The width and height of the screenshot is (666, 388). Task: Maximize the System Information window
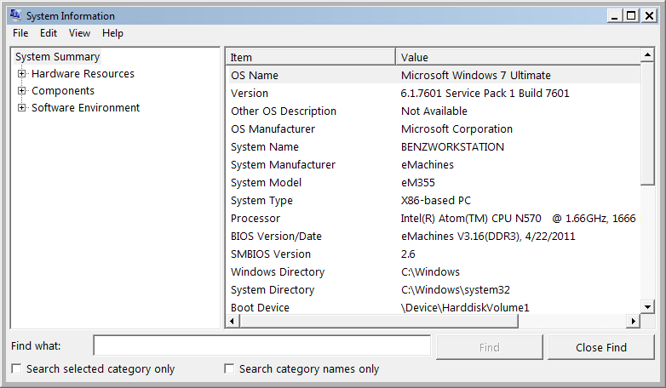(632, 15)
